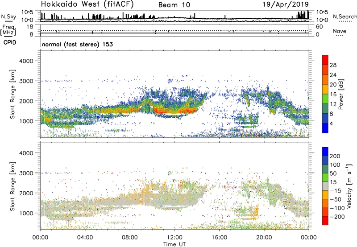Click the '-100' label on the velocity scale
The width and height of the screenshot is (357, 247).
tap(337, 208)
